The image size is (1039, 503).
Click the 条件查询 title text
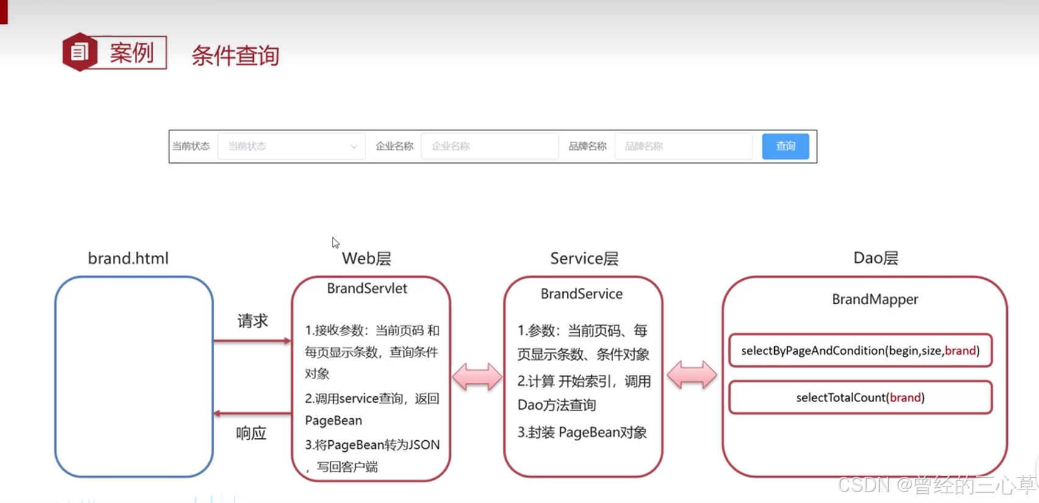(x=235, y=55)
